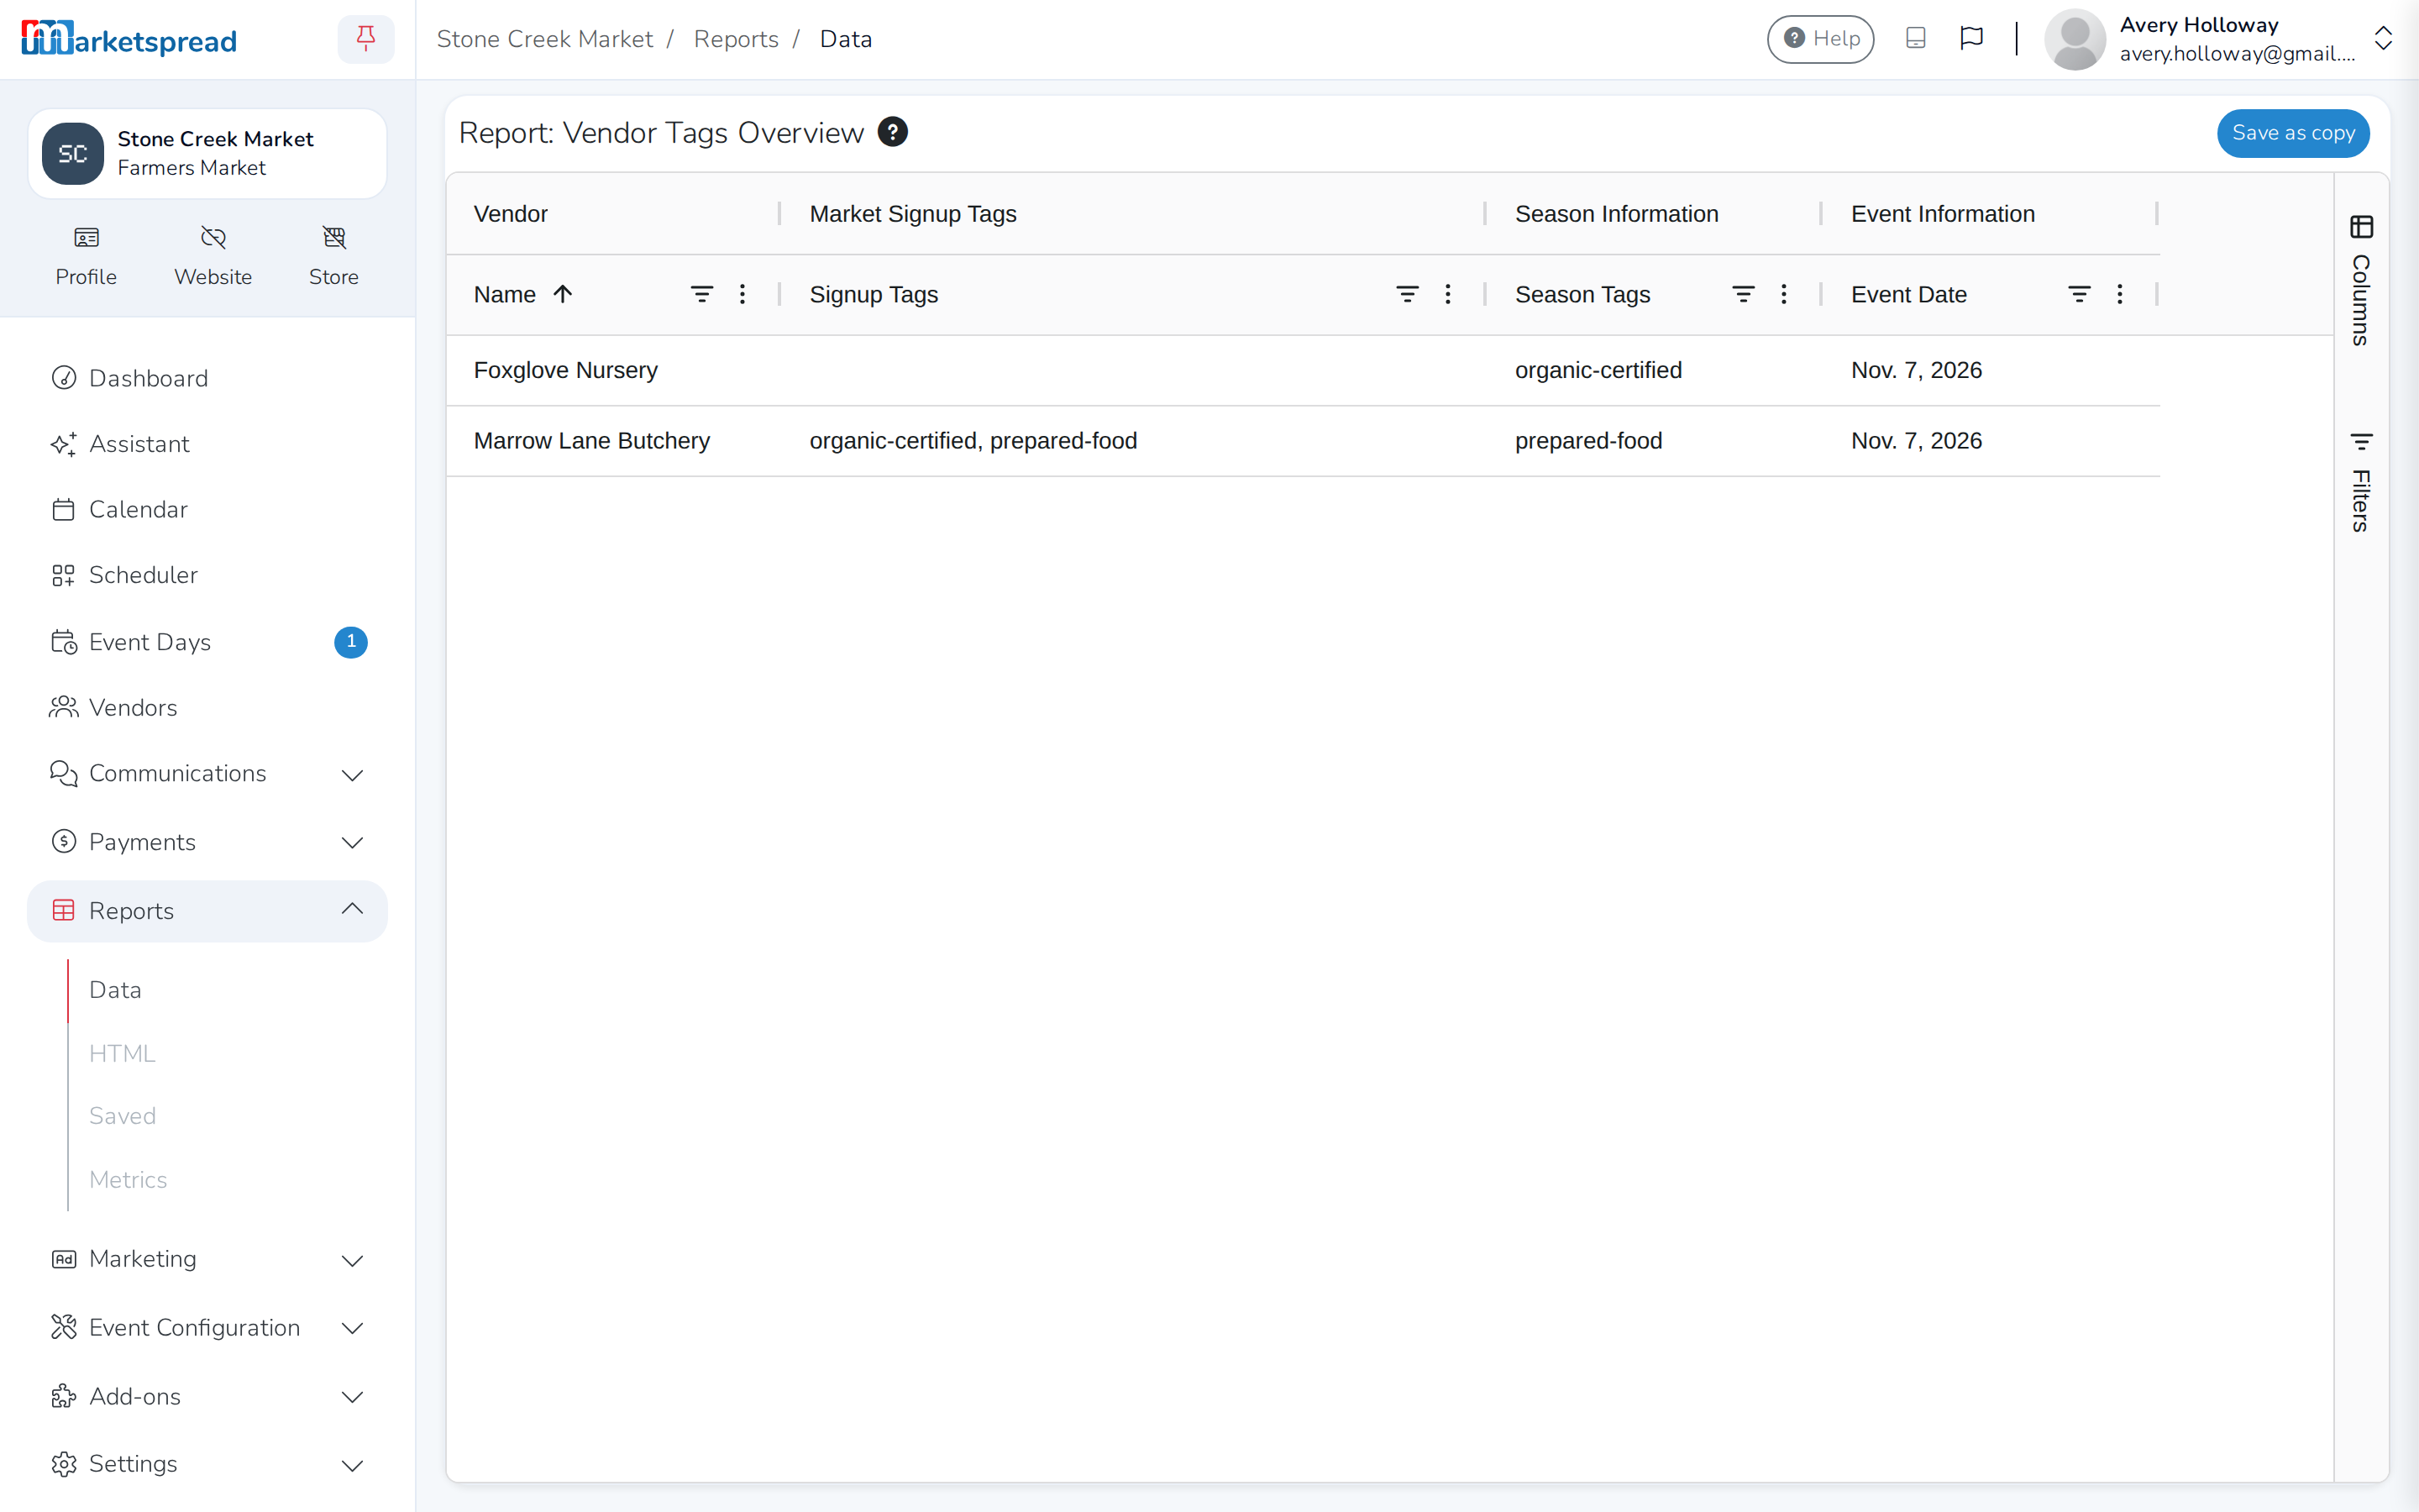
Task: Select the HTML reports sub-item
Action: [x=122, y=1053]
